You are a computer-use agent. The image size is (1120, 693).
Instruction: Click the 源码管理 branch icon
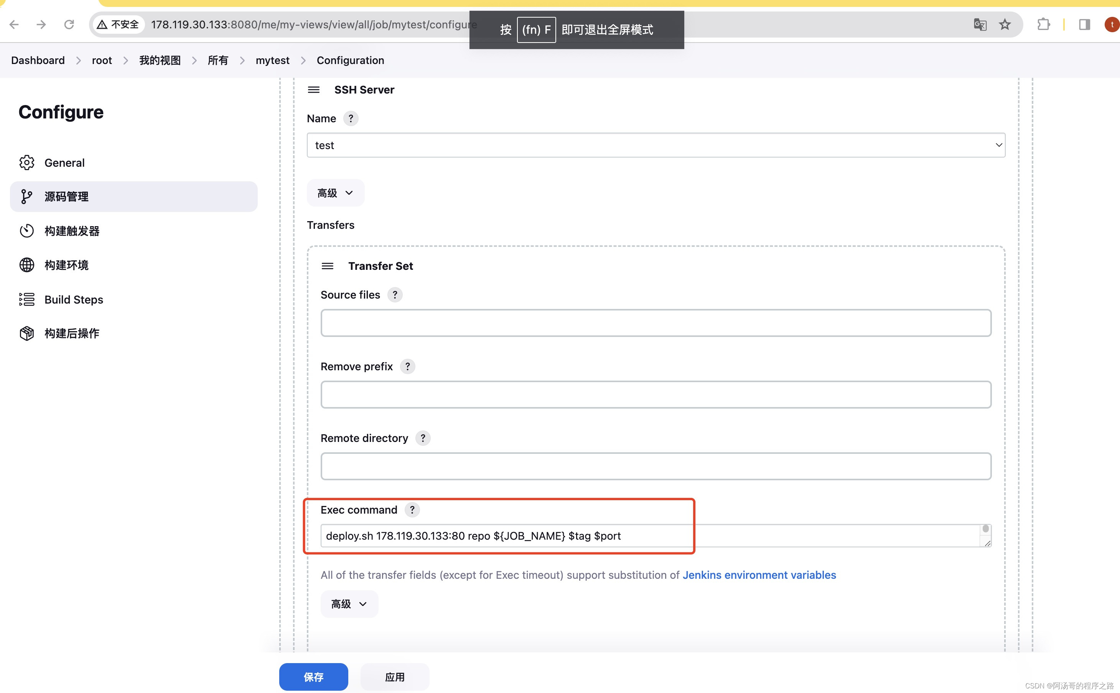pyautogui.click(x=26, y=197)
